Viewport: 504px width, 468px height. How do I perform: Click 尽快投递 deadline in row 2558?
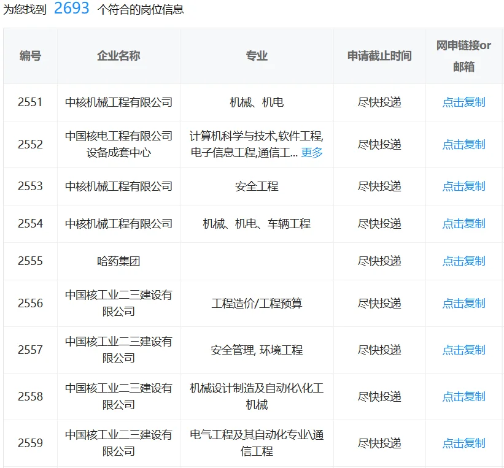point(379,397)
